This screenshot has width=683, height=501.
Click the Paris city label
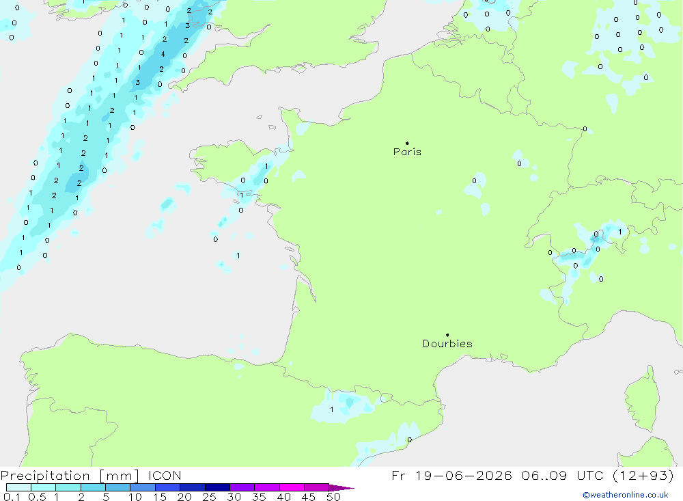(x=407, y=152)
